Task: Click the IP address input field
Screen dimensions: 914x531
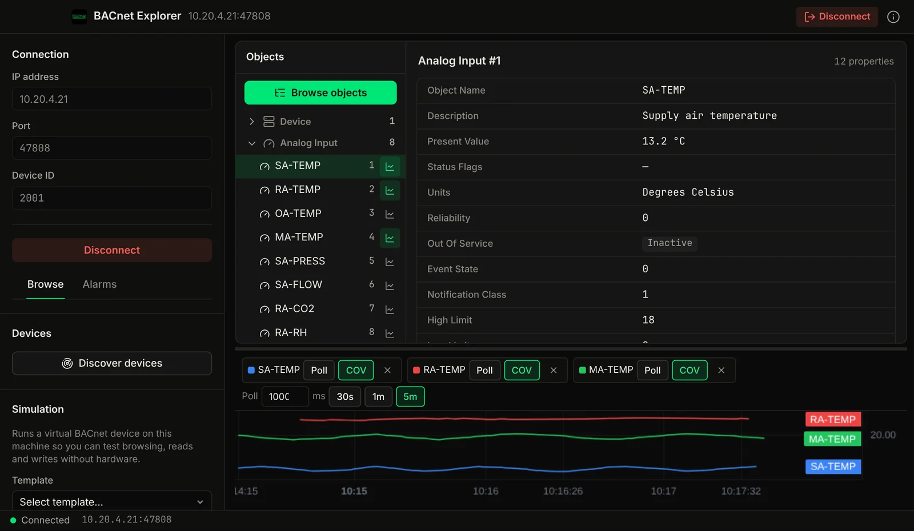Action: point(112,99)
